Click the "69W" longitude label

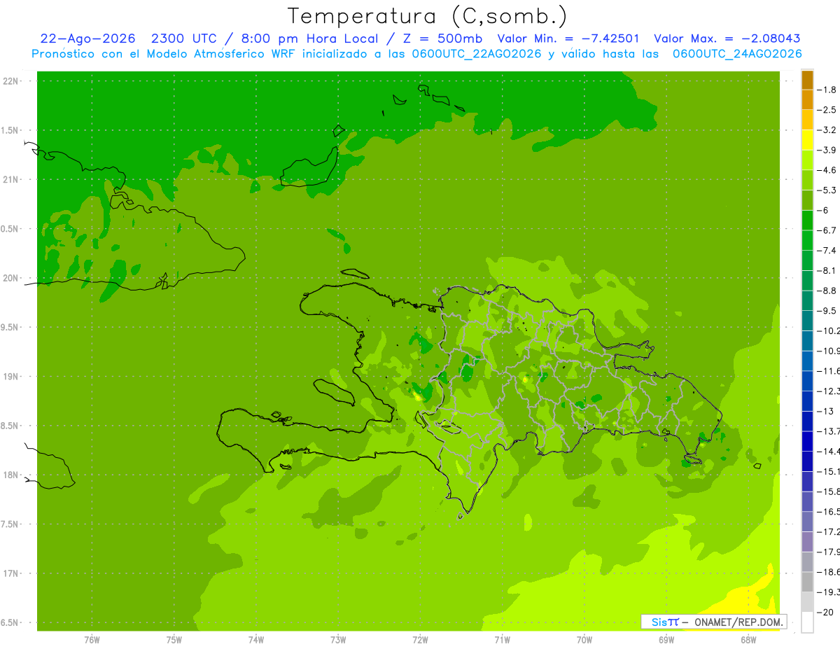click(x=666, y=640)
